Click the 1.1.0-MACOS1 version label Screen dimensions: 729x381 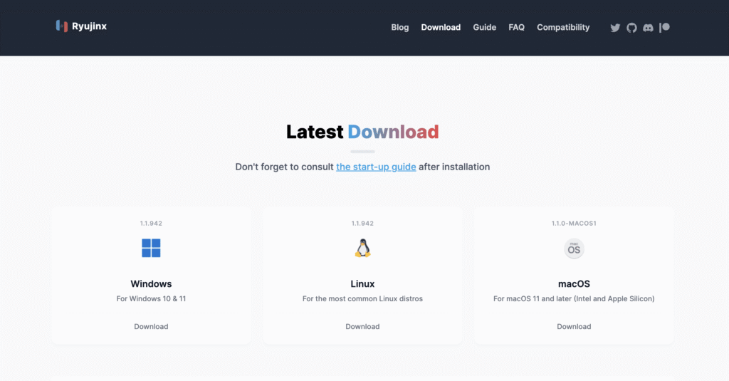pyautogui.click(x=574, y=224)
